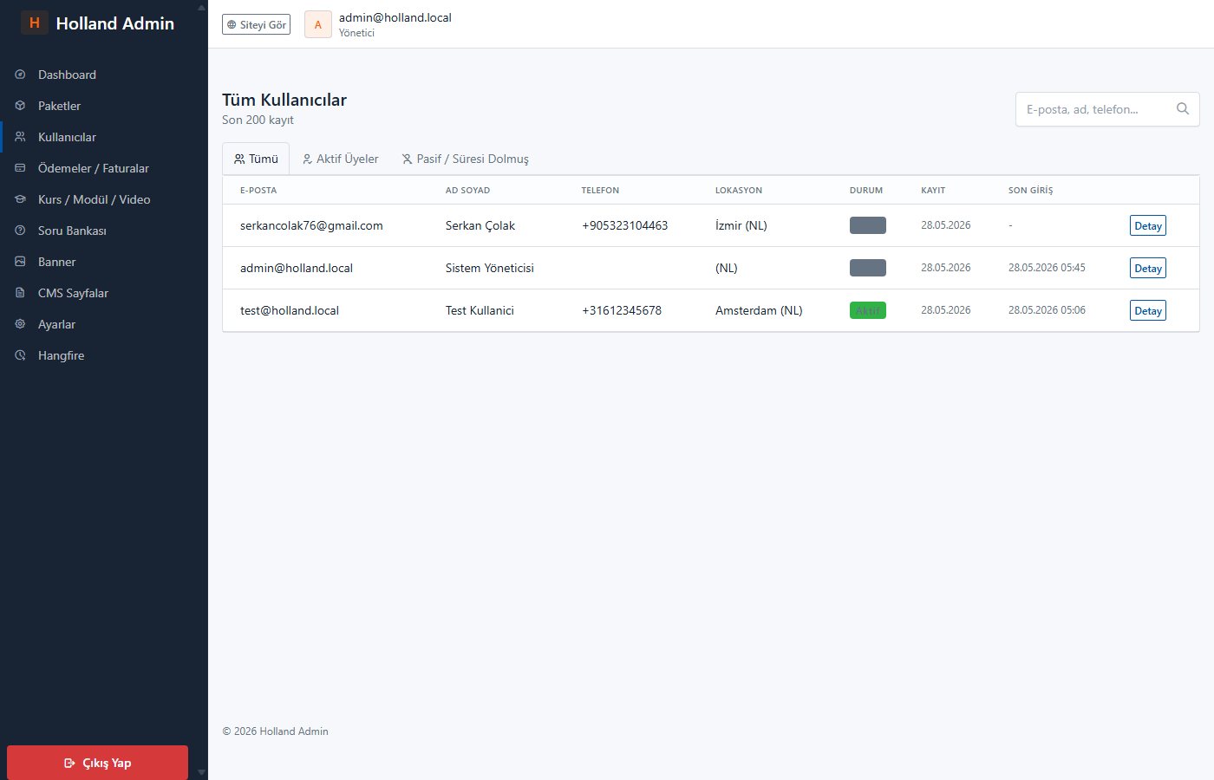Click the sidebar scroll down arrow
1214x780 pixels.
pos(201,771)
